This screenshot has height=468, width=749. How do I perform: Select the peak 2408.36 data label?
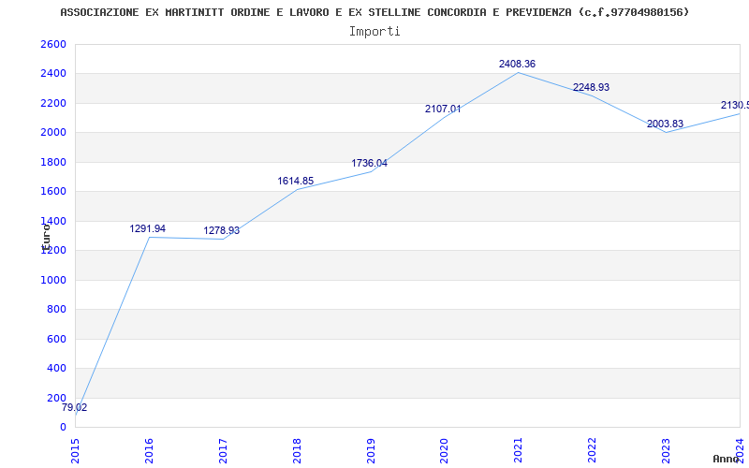518,64
